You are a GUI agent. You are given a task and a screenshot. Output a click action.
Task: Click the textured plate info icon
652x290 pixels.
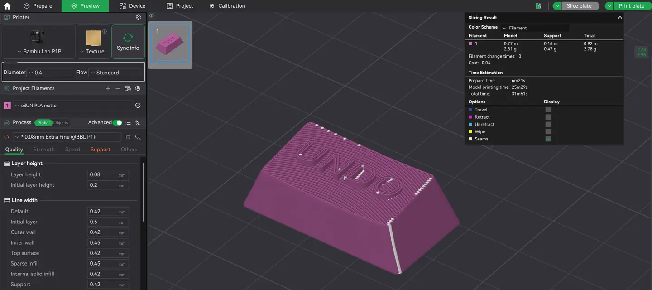click(x=105, y=32)
